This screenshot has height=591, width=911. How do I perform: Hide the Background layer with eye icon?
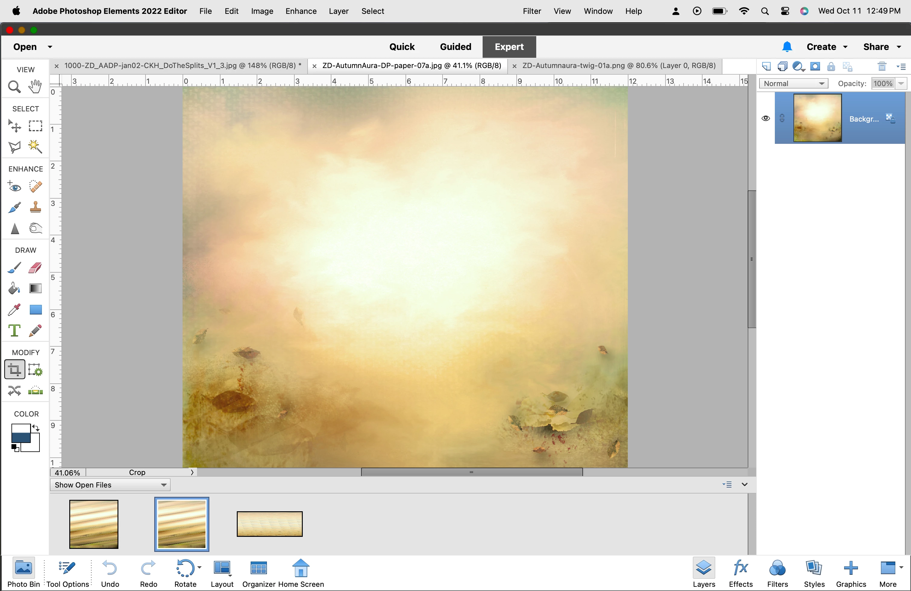[765, 118]
